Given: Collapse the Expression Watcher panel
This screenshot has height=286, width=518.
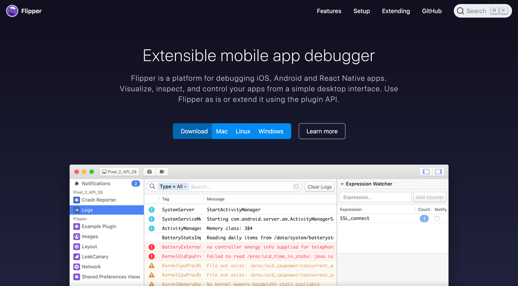Looking at the screenshot, I should pos(342,184).
